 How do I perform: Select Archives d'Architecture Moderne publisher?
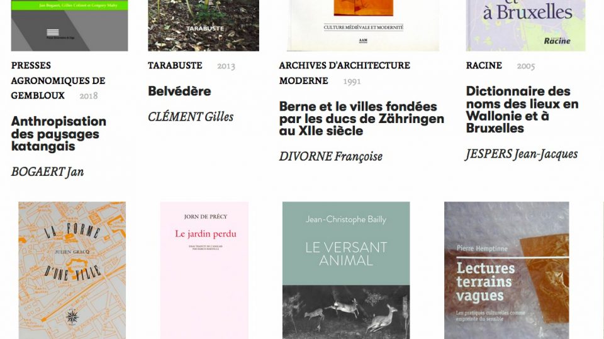point(344,73)
